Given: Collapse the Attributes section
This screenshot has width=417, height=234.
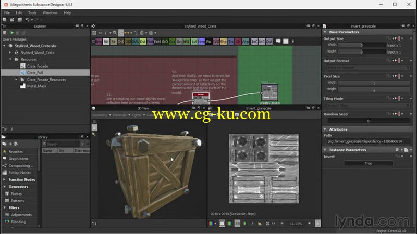Looking at the screenshot, I should coord(325,129).
